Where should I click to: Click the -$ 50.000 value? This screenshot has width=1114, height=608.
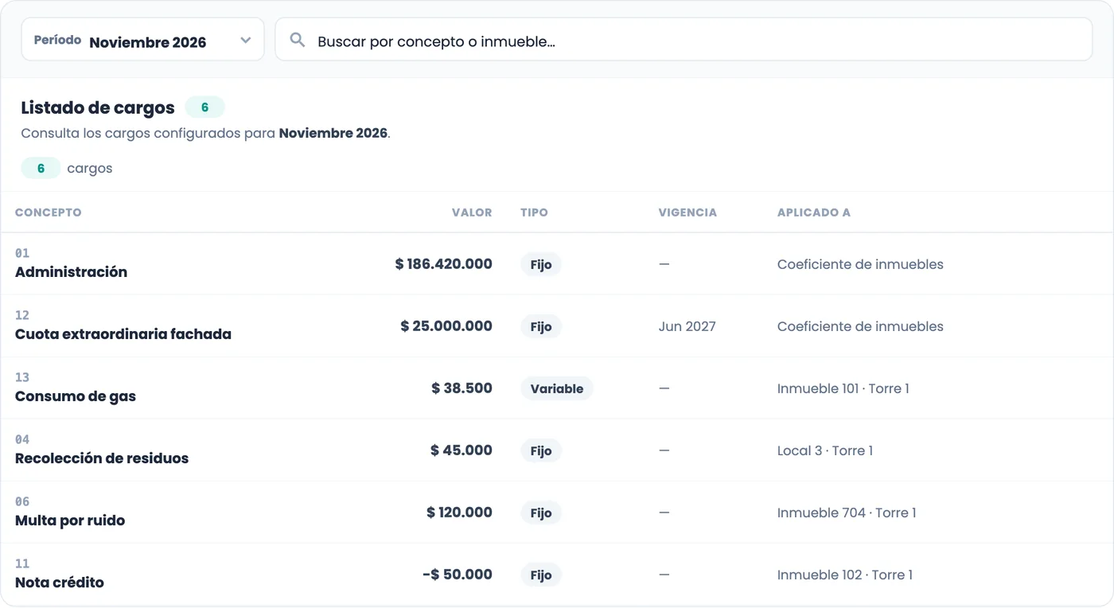coord(458,575)
